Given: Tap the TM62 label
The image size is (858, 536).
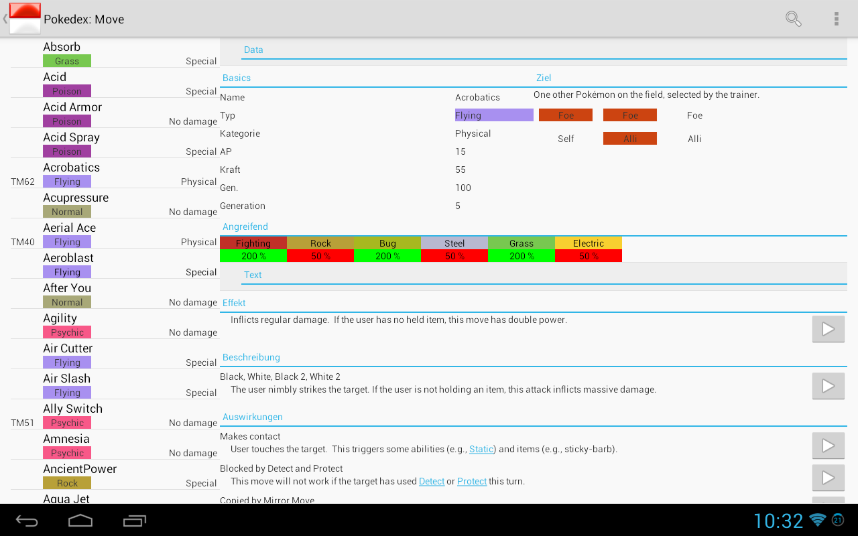Looking at the screenshot, I should tap(23, 182).
